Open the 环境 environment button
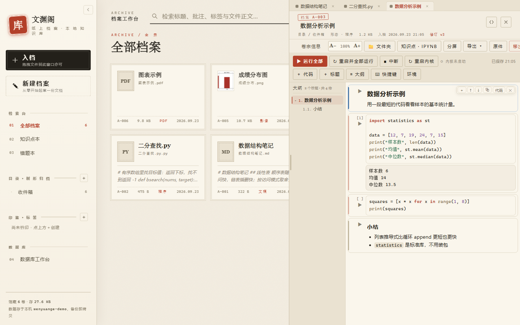520x325 pixels. click(x=412, y=74)
